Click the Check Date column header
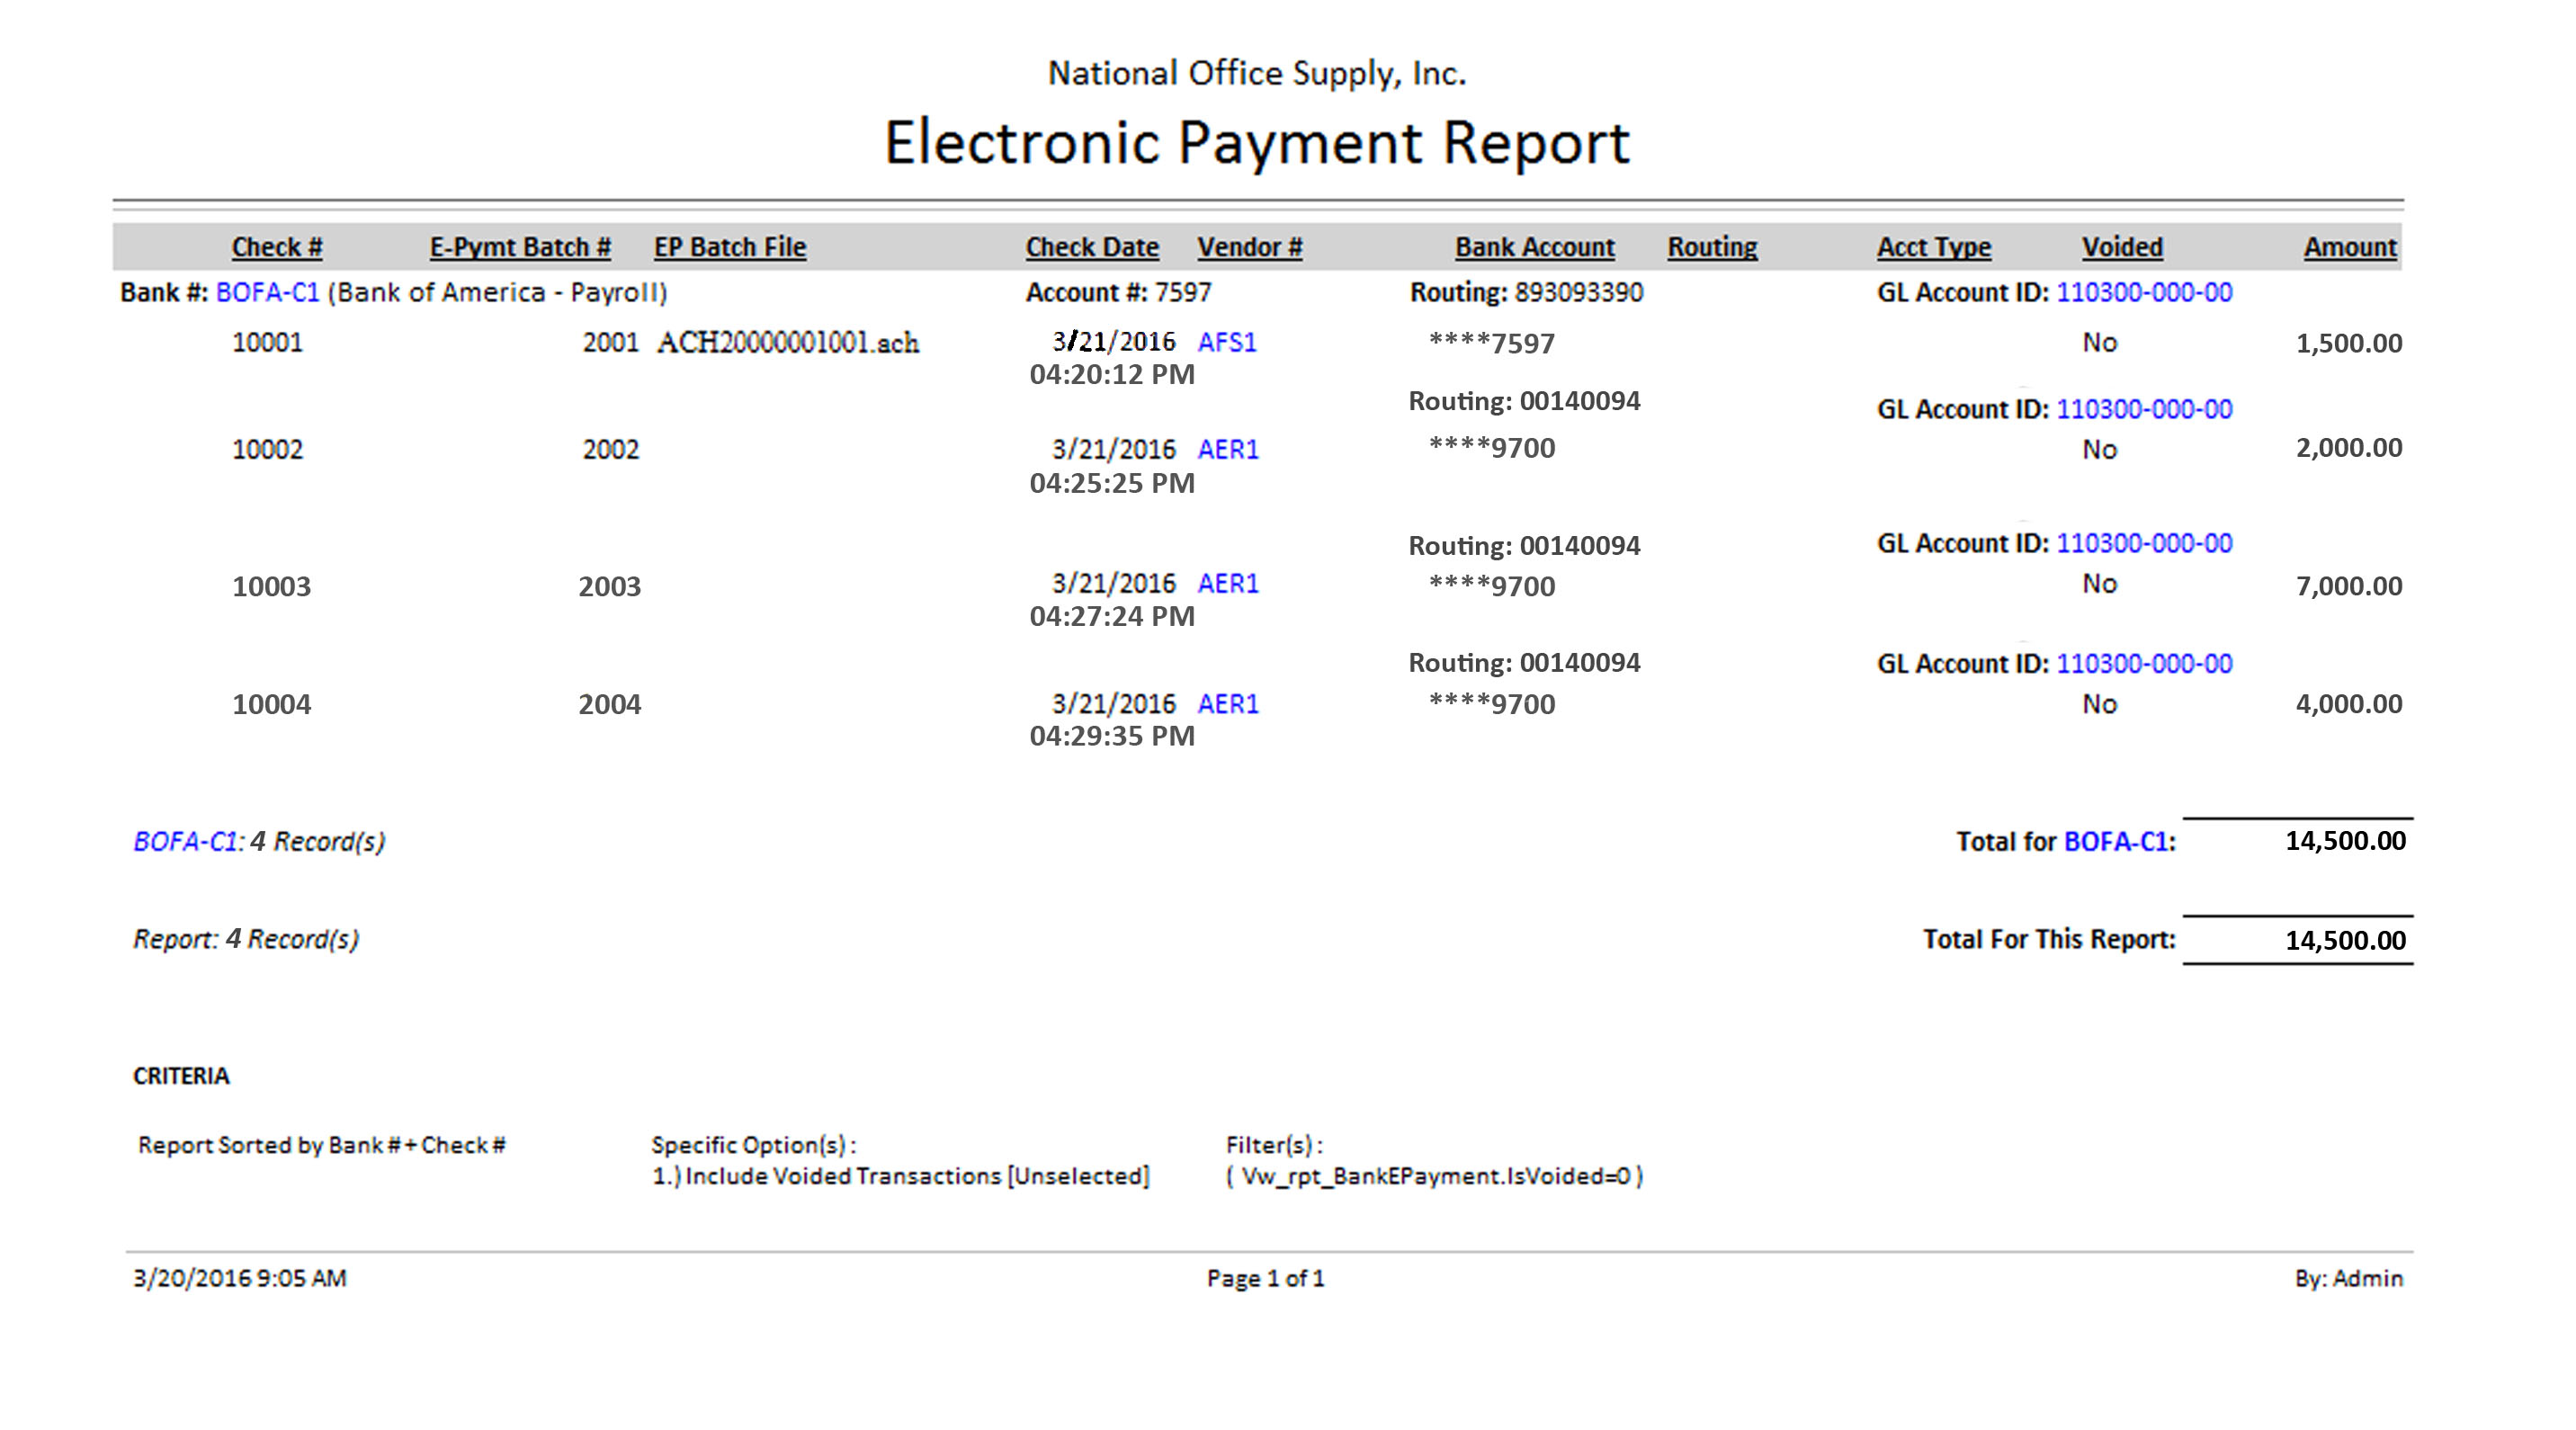Viewport: 2576px width, 1430px height. point(1091,247)
